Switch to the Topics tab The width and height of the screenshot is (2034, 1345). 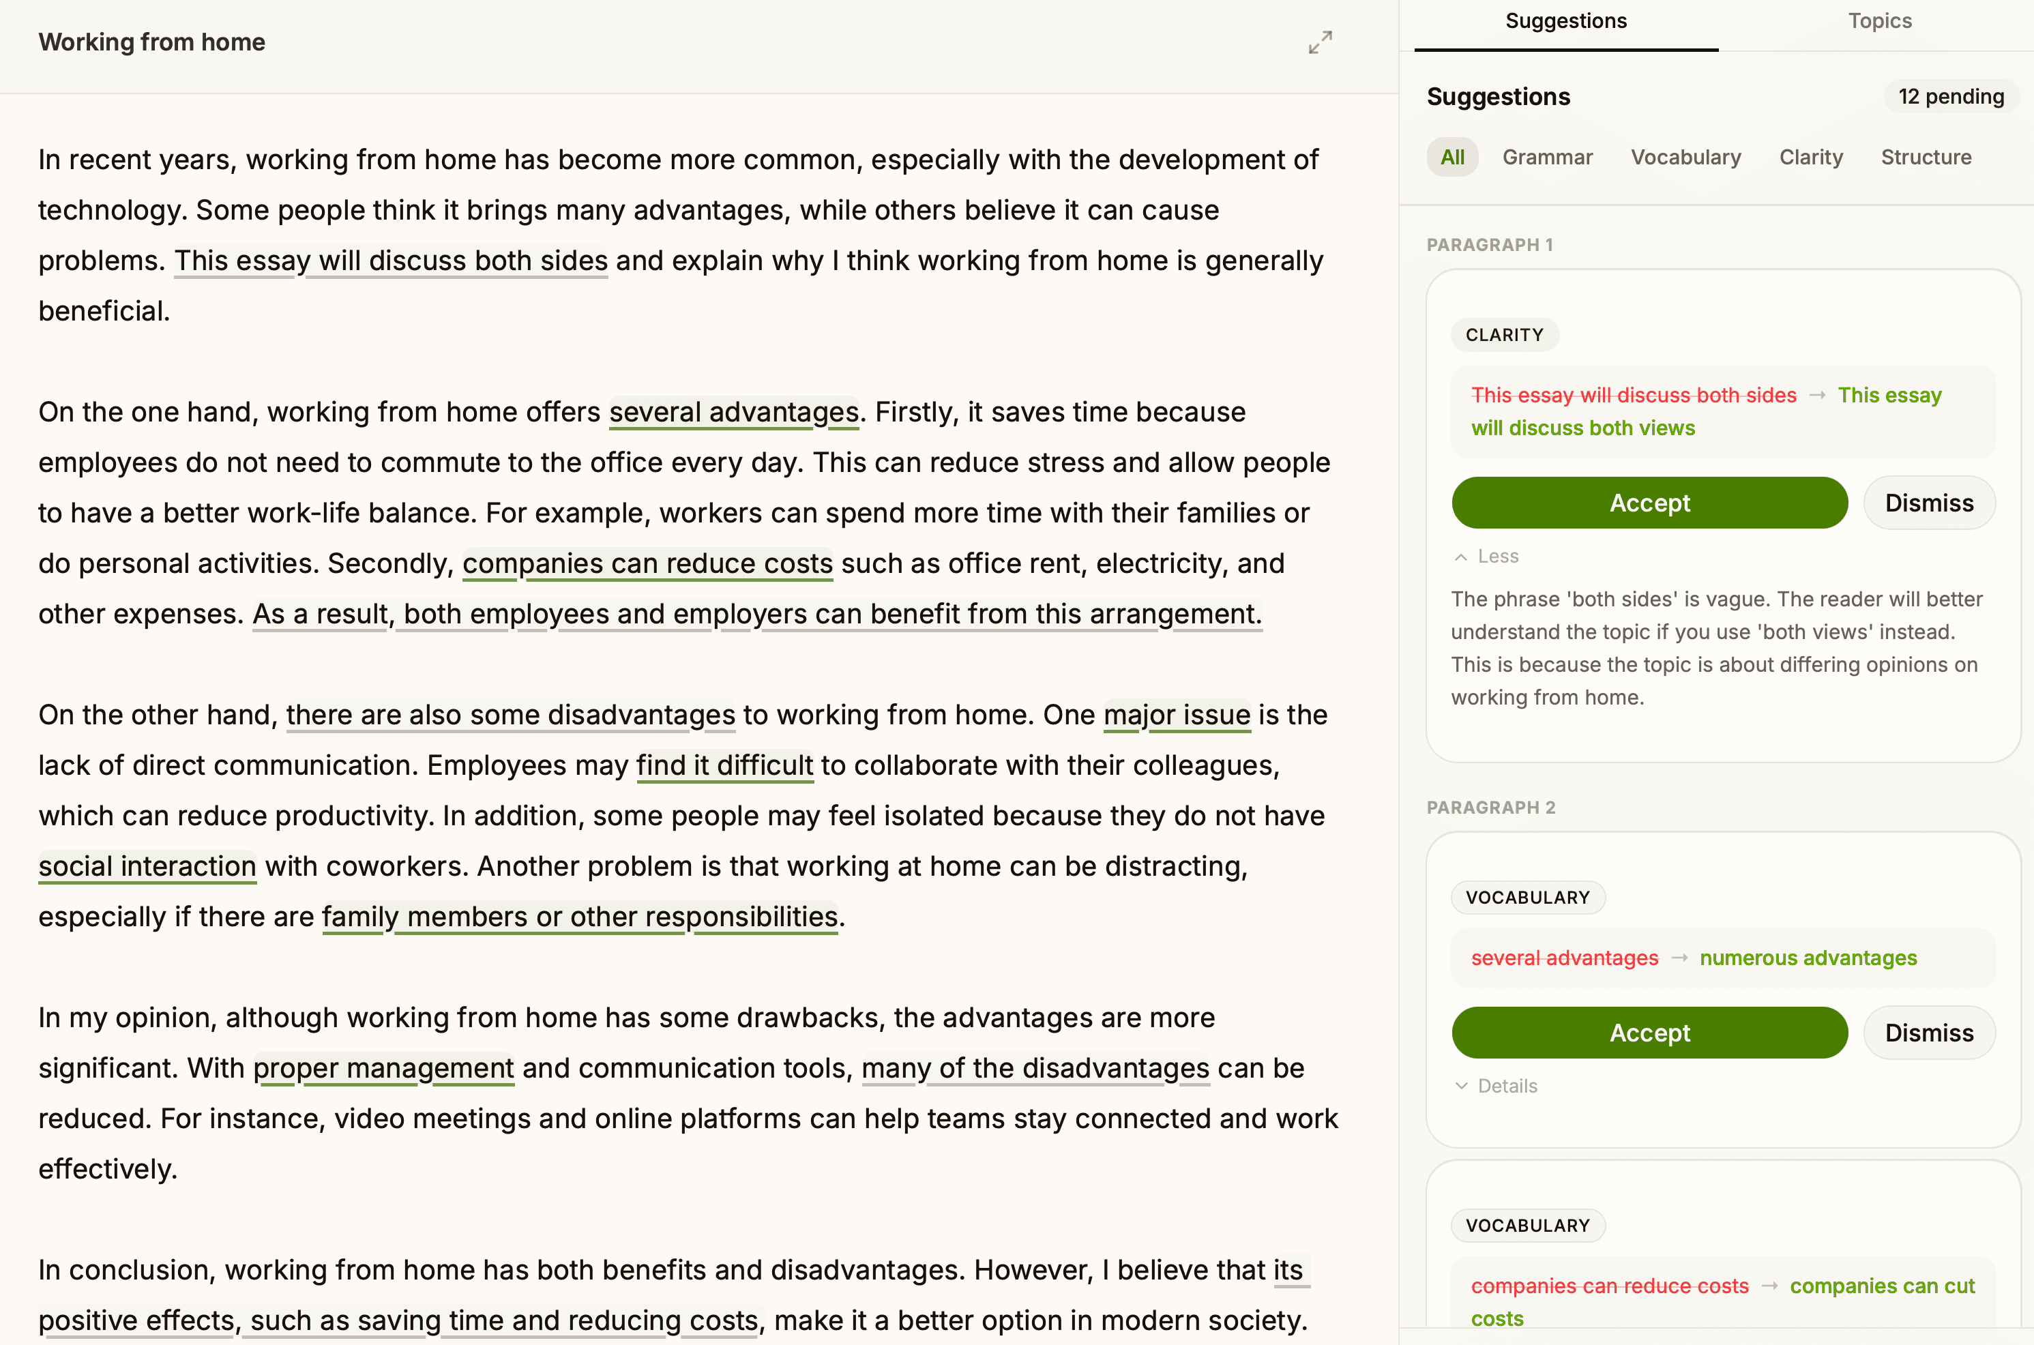click(x=1878, y=21)
